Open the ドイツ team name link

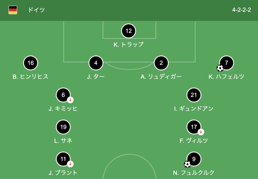36,10
